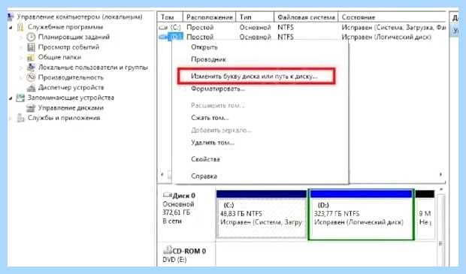Sort by the Состояние column header
466x274 pixels.
coord(392,17)
